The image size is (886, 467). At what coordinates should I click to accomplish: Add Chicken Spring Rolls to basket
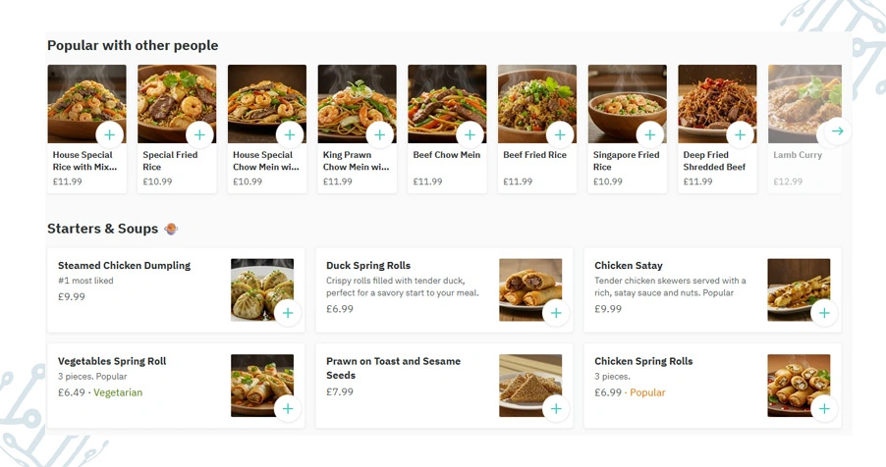point(824,408)
